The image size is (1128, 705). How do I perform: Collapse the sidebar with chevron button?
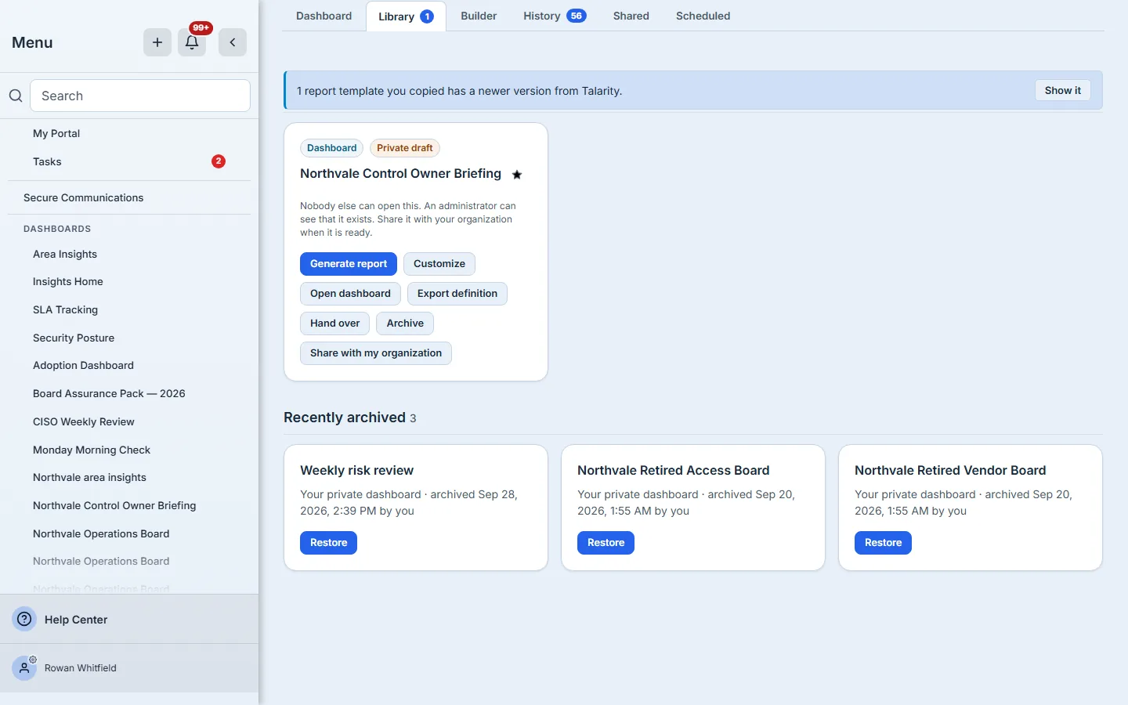(233, 42)
